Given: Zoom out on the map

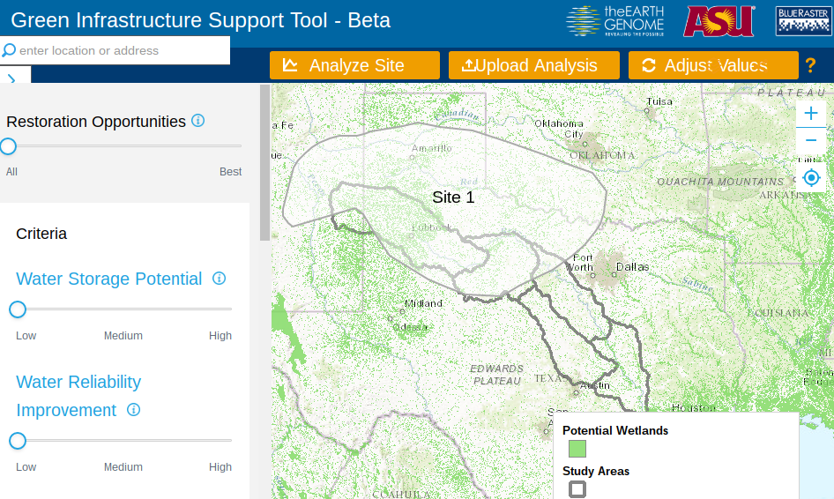Looking at the screenshot, I should click(811, 140).
